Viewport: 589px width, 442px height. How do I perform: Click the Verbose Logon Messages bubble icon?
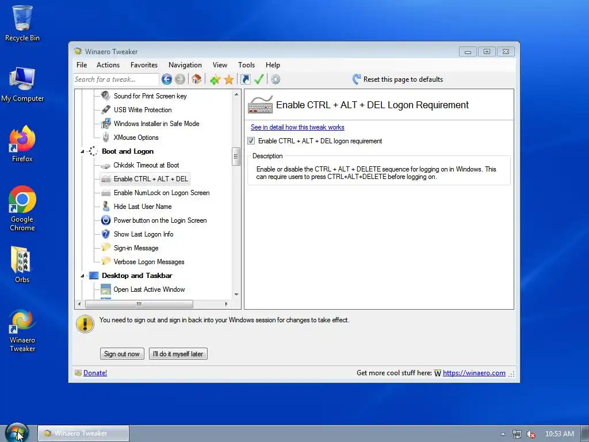tap(106, 262)
